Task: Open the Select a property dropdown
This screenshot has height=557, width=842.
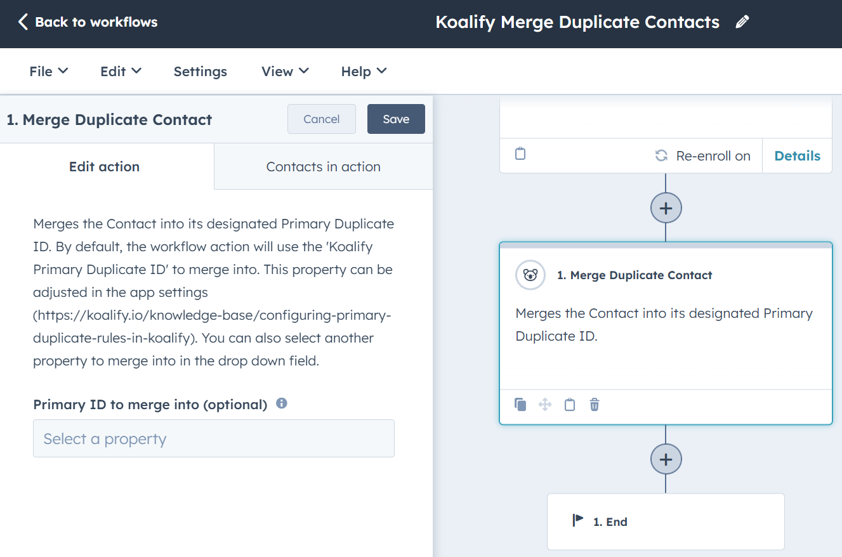Action: (x=214, y=438)
